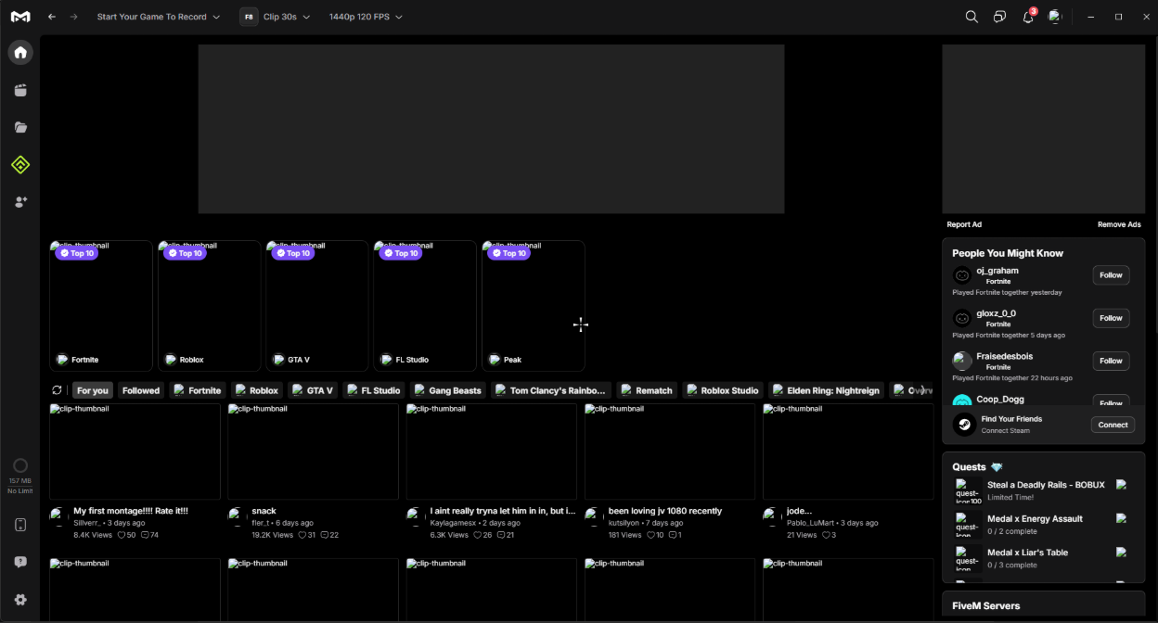This screenshot has width=1158, height=623.
Task: Open the Clips library sidebar icon
Action: click(x=20, y=90)
